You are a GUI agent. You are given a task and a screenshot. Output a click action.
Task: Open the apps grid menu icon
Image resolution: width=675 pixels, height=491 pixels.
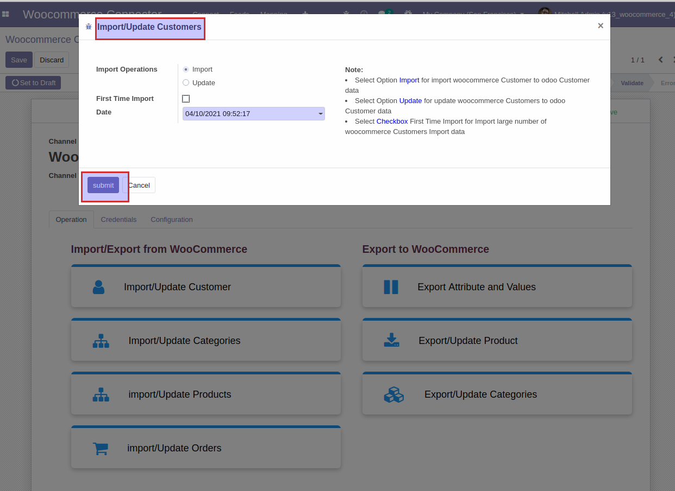tap(5, 14)
